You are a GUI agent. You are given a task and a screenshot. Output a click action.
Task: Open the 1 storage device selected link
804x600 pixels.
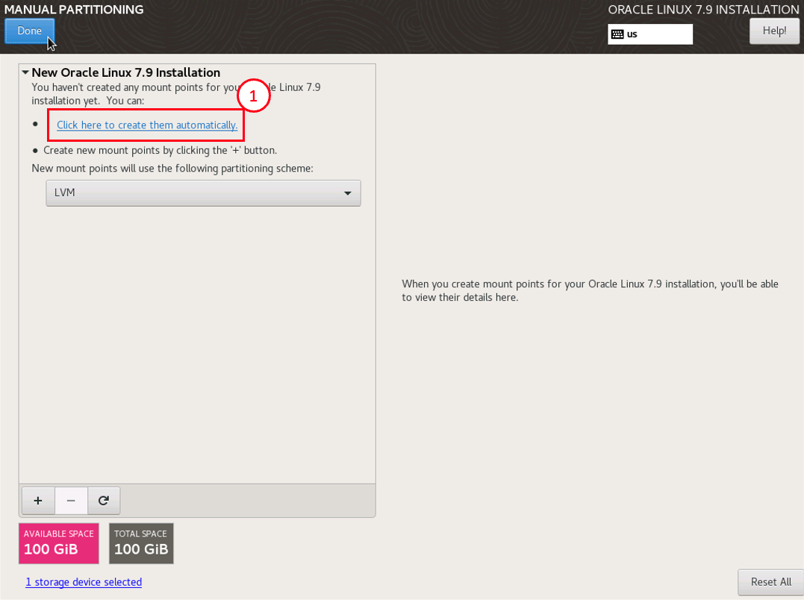click(x=84, y=582)
